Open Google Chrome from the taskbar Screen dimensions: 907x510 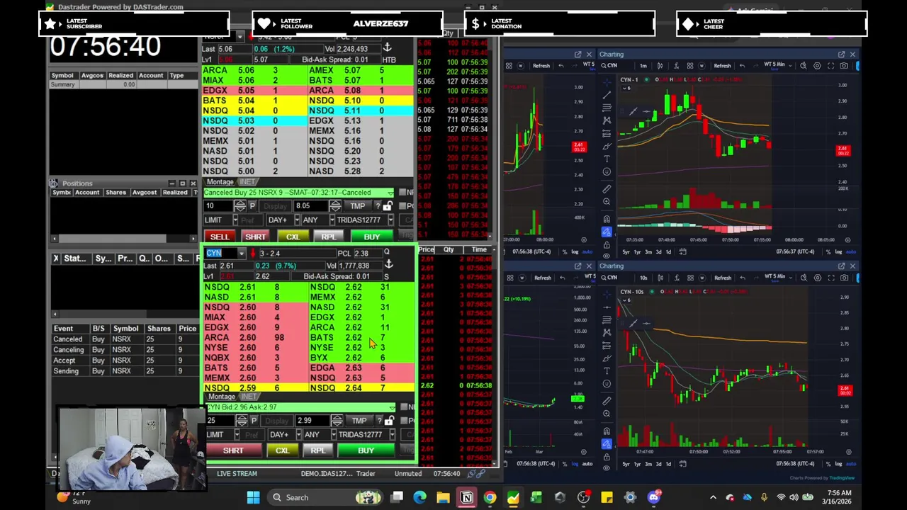point(490,497)
